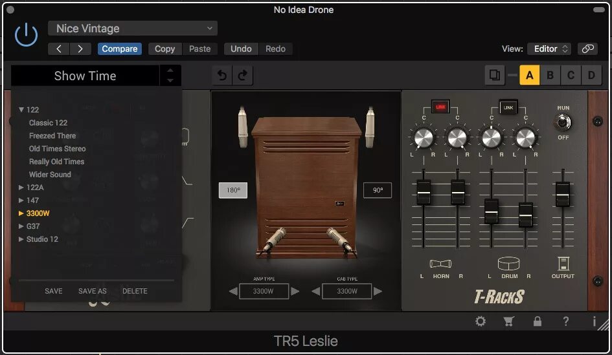Click the Paste button

pos(200,48)
